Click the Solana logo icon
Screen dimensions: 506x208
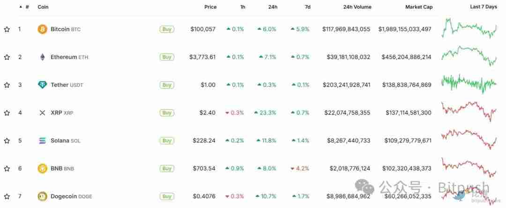pos(42,141)
